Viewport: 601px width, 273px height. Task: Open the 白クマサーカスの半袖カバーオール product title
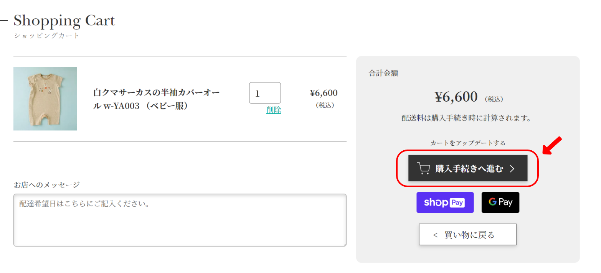click(157, 99)
